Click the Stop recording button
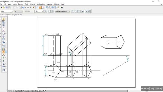163x92 pixels. tap(156, 89)
